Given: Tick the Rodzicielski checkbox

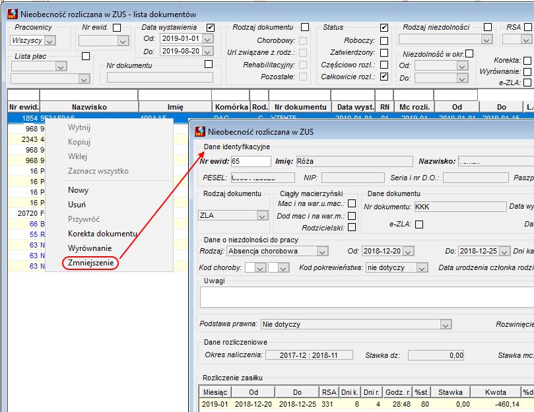Looking at the screenshot, I should pyautogui.click(x=352, y=227).
